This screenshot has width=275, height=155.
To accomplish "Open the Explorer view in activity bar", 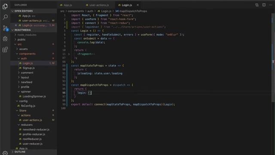I will pos(5,6).
